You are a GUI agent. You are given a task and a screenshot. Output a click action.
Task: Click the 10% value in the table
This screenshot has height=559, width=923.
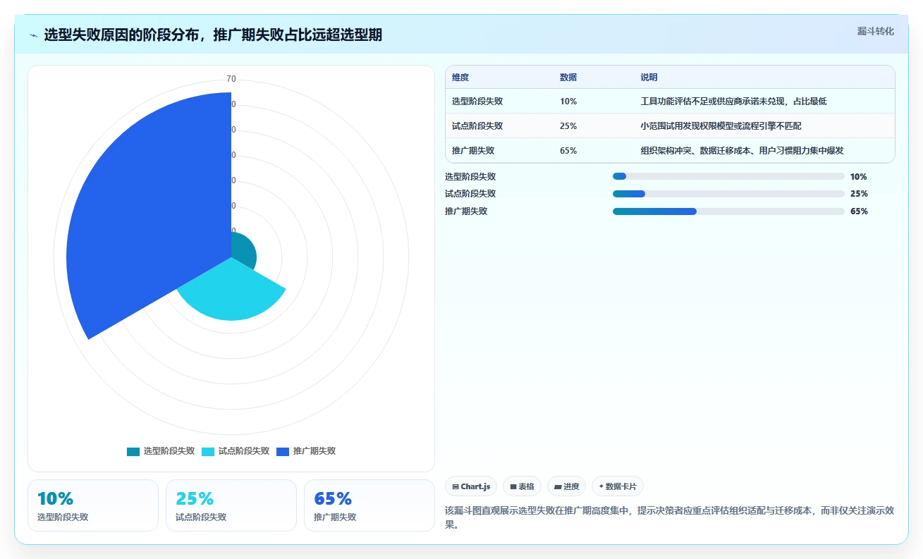click(x=568, y=102)
